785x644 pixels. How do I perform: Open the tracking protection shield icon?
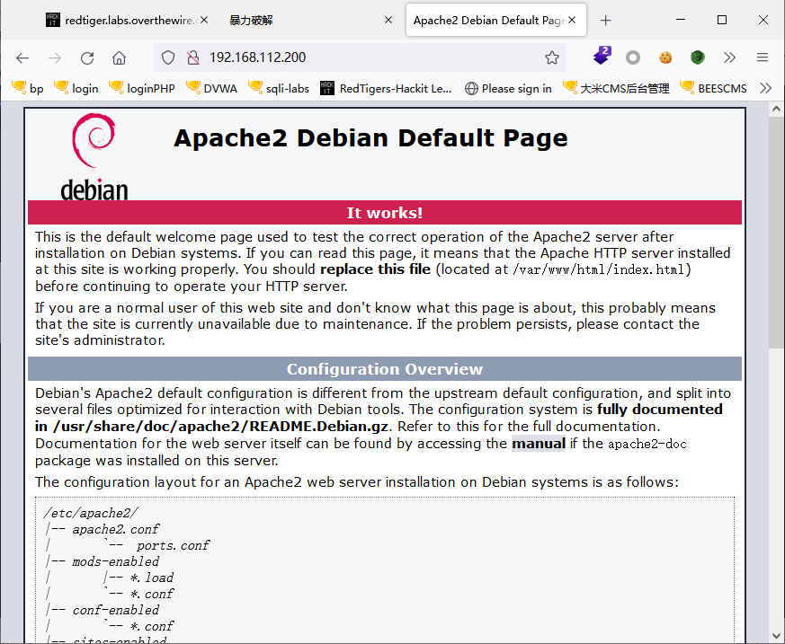[168, 57]
